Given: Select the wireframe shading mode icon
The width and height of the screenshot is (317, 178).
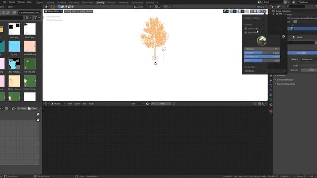Looking at the screenshot, I should coord(251,11).
